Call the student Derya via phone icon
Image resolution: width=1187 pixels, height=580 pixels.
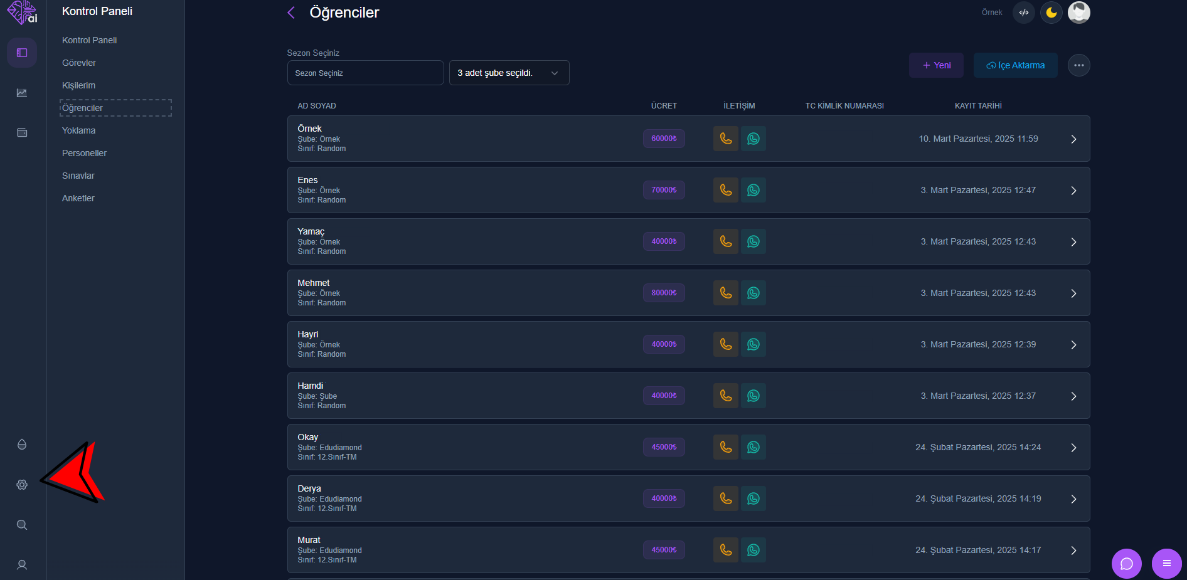coord(726,498)
